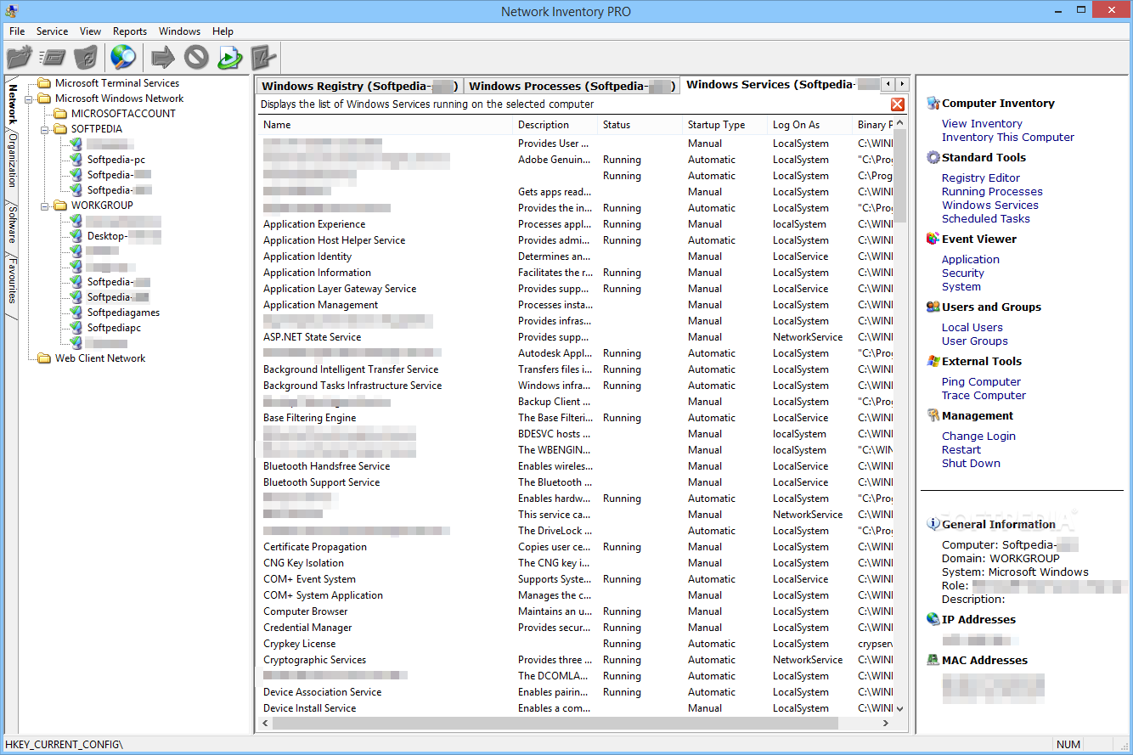Collapse the WORKGROUP domain node
Image resolution: width=1133 pixels, height=755 pixels.
pos(45,206)
